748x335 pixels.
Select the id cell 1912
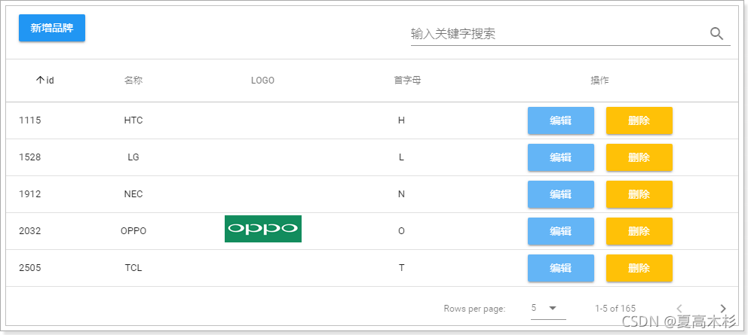coord(30,194)
